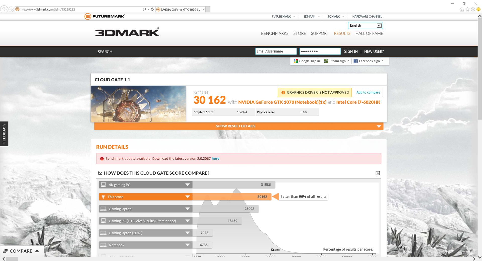Click the horizontal scrollbar thumb
482x261 pixels.
[x=12, y=259]
